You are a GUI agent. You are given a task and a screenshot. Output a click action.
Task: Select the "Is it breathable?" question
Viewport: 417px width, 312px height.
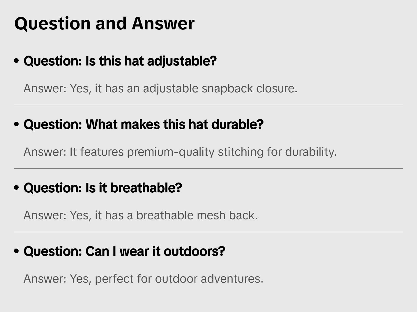click(x=103, y=188)
